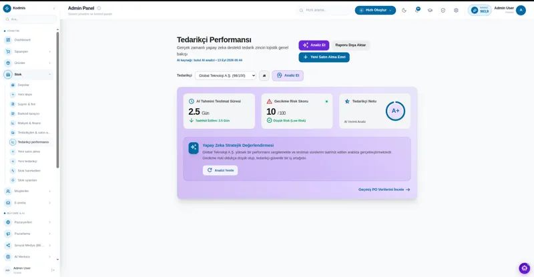This screenshot has height=277, width=534.
Task: Open Maliyet & finans item
Action: pos(31,123)
